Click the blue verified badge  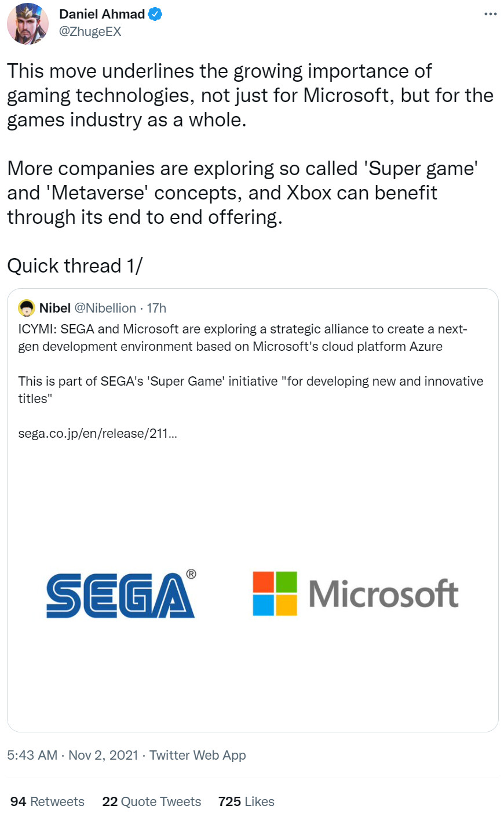[x=155, y=14]
